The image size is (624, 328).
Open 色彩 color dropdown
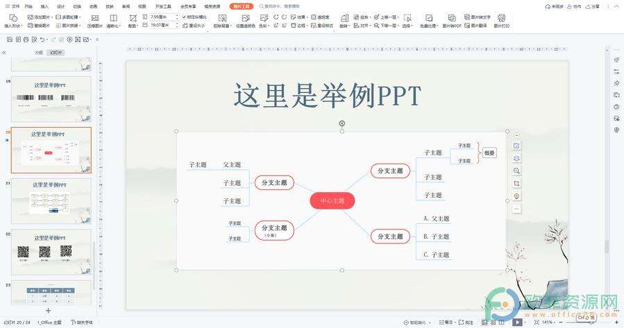(264, 21)
